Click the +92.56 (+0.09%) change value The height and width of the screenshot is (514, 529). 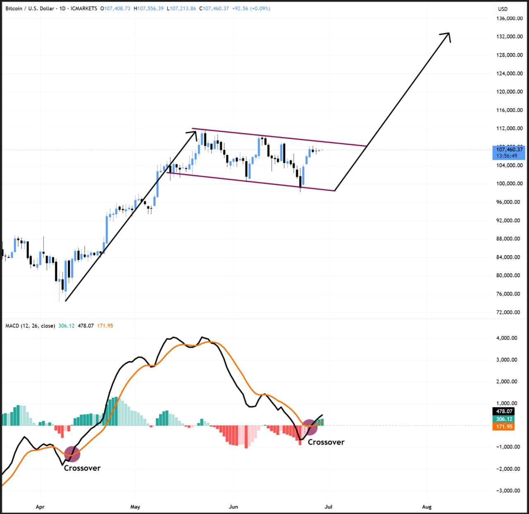252,8
